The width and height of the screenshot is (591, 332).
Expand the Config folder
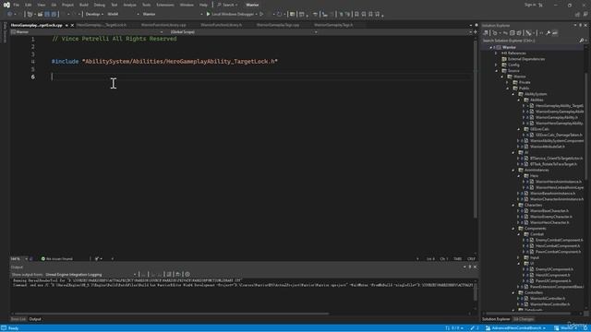point(497,65)
